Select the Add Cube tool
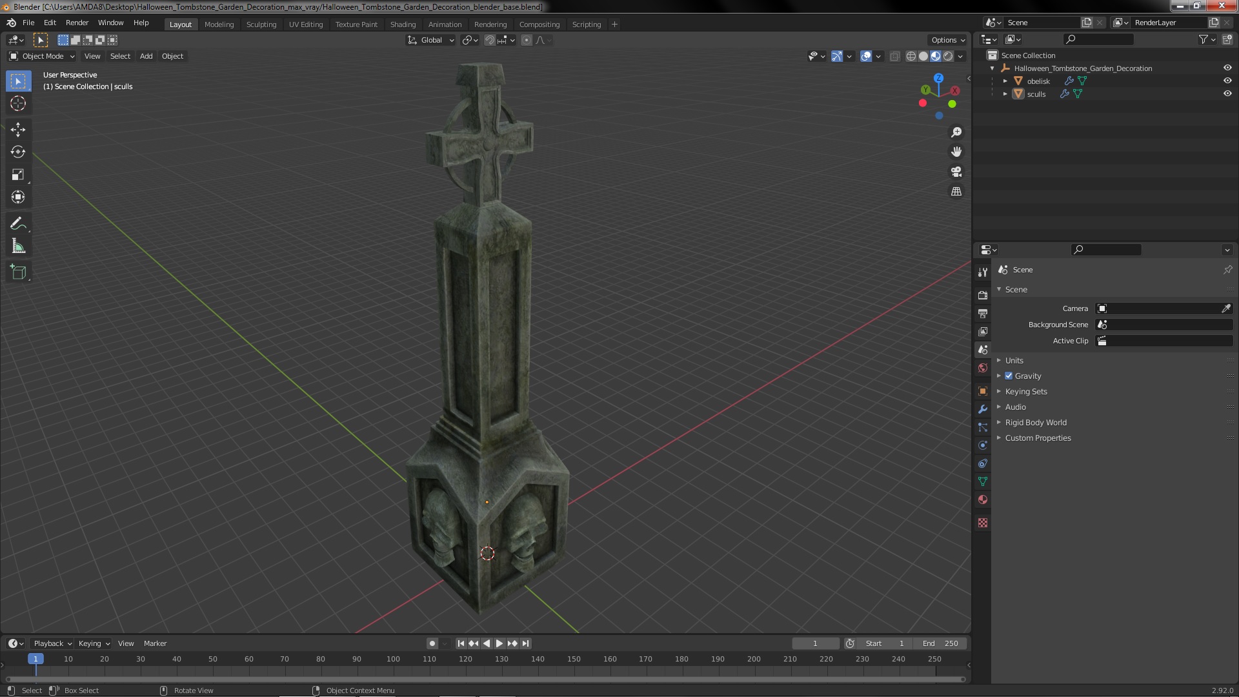The width and height of the screenshot is (1239, 697). (18, 272)
